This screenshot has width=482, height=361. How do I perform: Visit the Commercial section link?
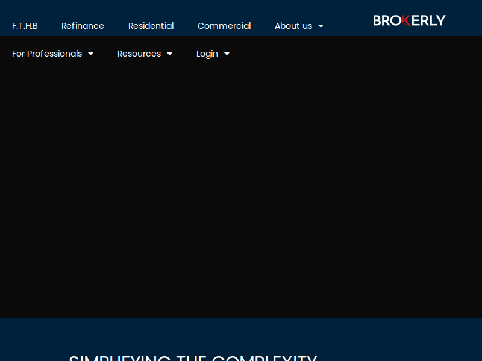pyautogui.click(x=224, y=26)
